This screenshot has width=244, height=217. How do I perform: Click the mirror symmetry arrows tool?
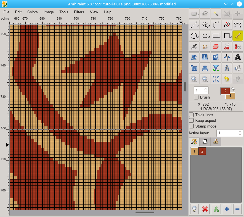[227, 57]
